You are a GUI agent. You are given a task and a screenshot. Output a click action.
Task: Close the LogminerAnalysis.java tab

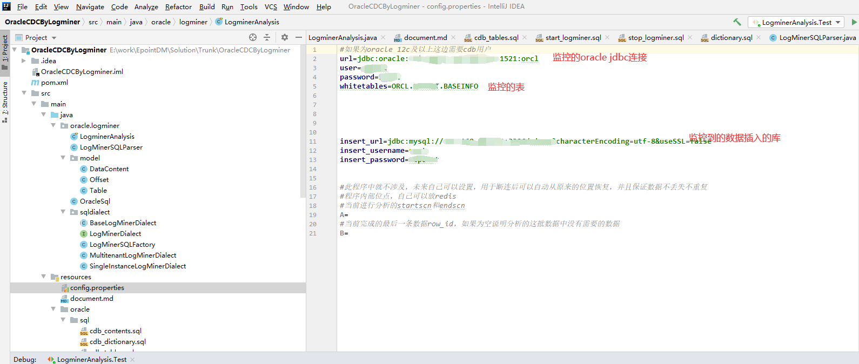(x=383, y=38)
